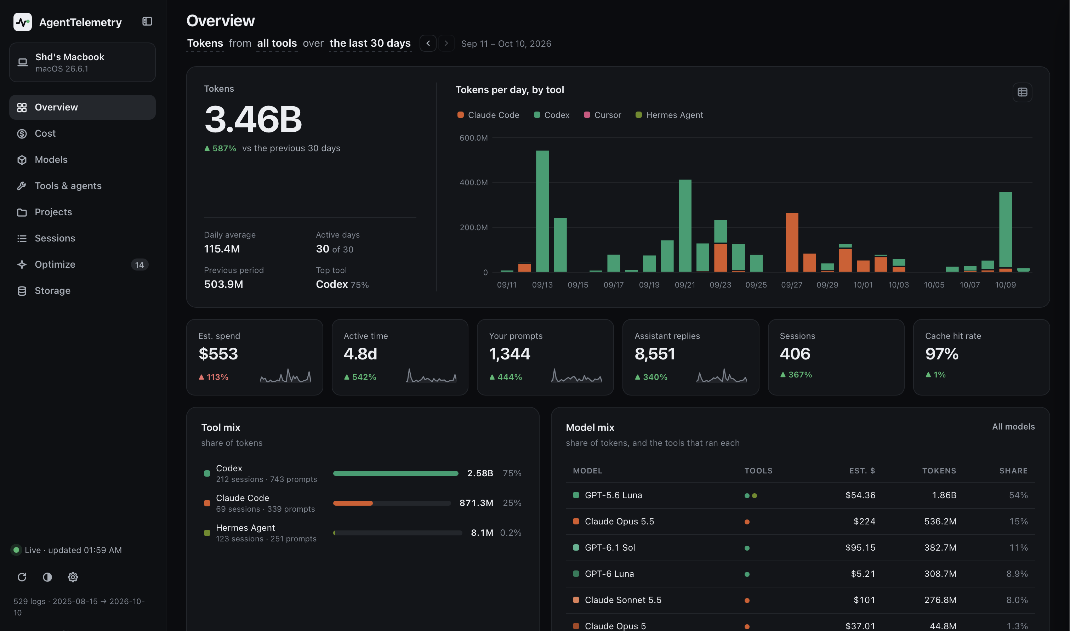The image size is (1070, 631).
Task: Open the Models section
Action: pyautogui.click(x=82, y=159)
